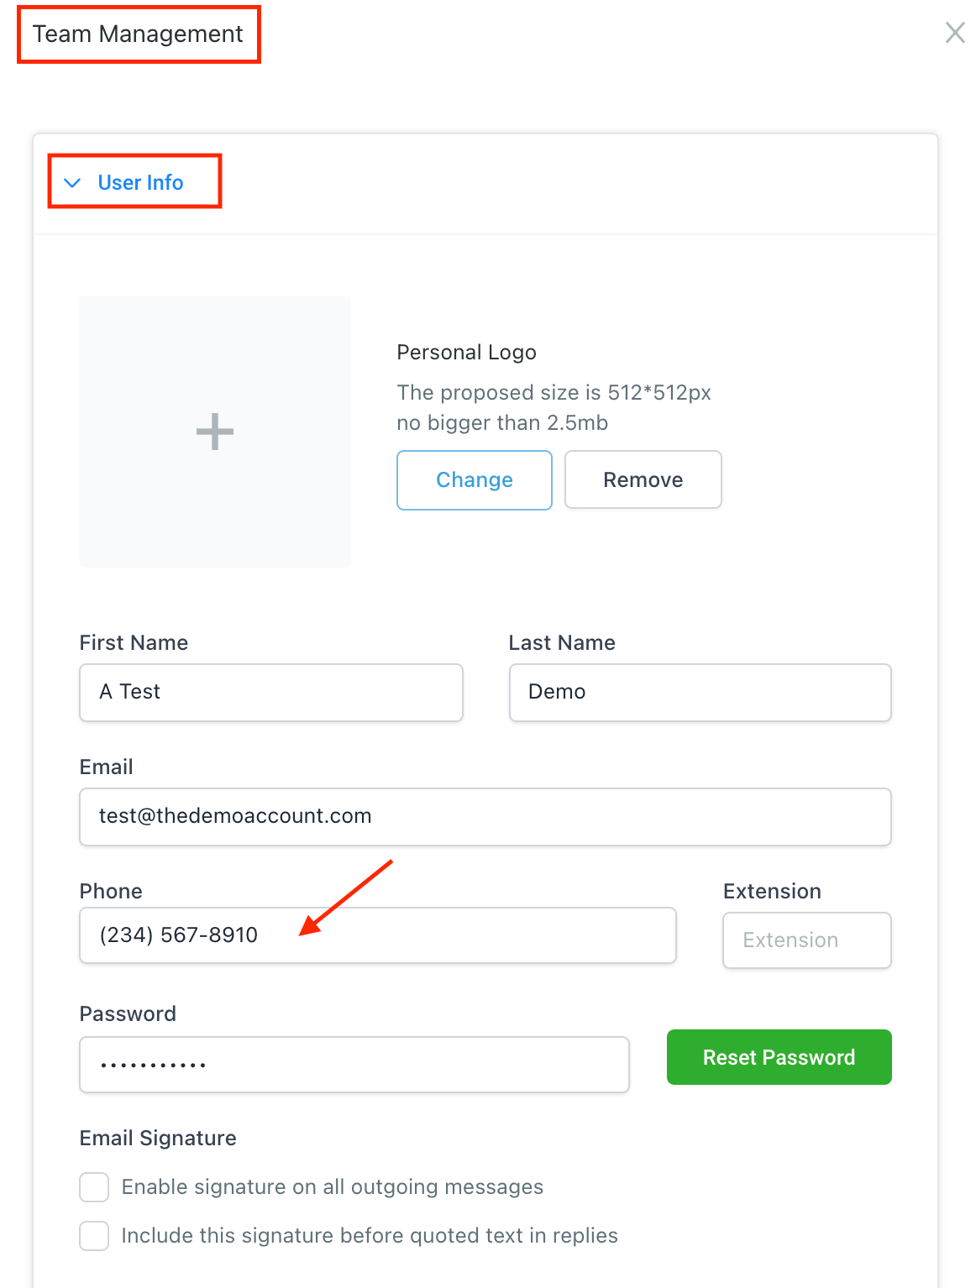Viewport: 976px width, 1288px height.
Task: Click the First Name field
Action: pyautogui.click(x=270, y=692)
